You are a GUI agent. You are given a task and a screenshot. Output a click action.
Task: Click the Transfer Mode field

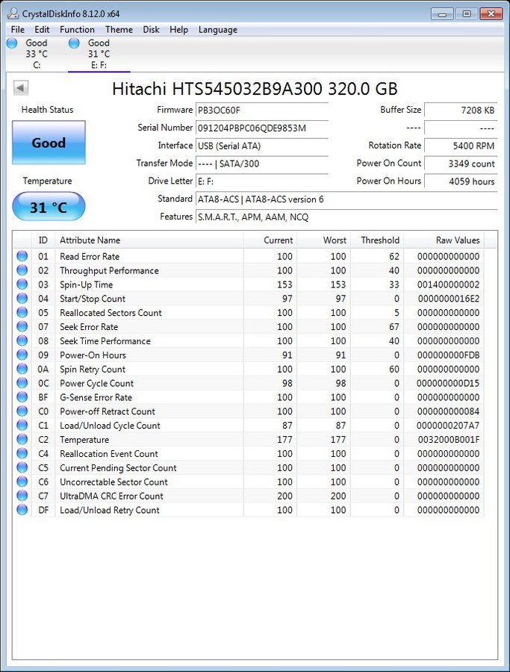pyautogui.click(x=262, y=164)
